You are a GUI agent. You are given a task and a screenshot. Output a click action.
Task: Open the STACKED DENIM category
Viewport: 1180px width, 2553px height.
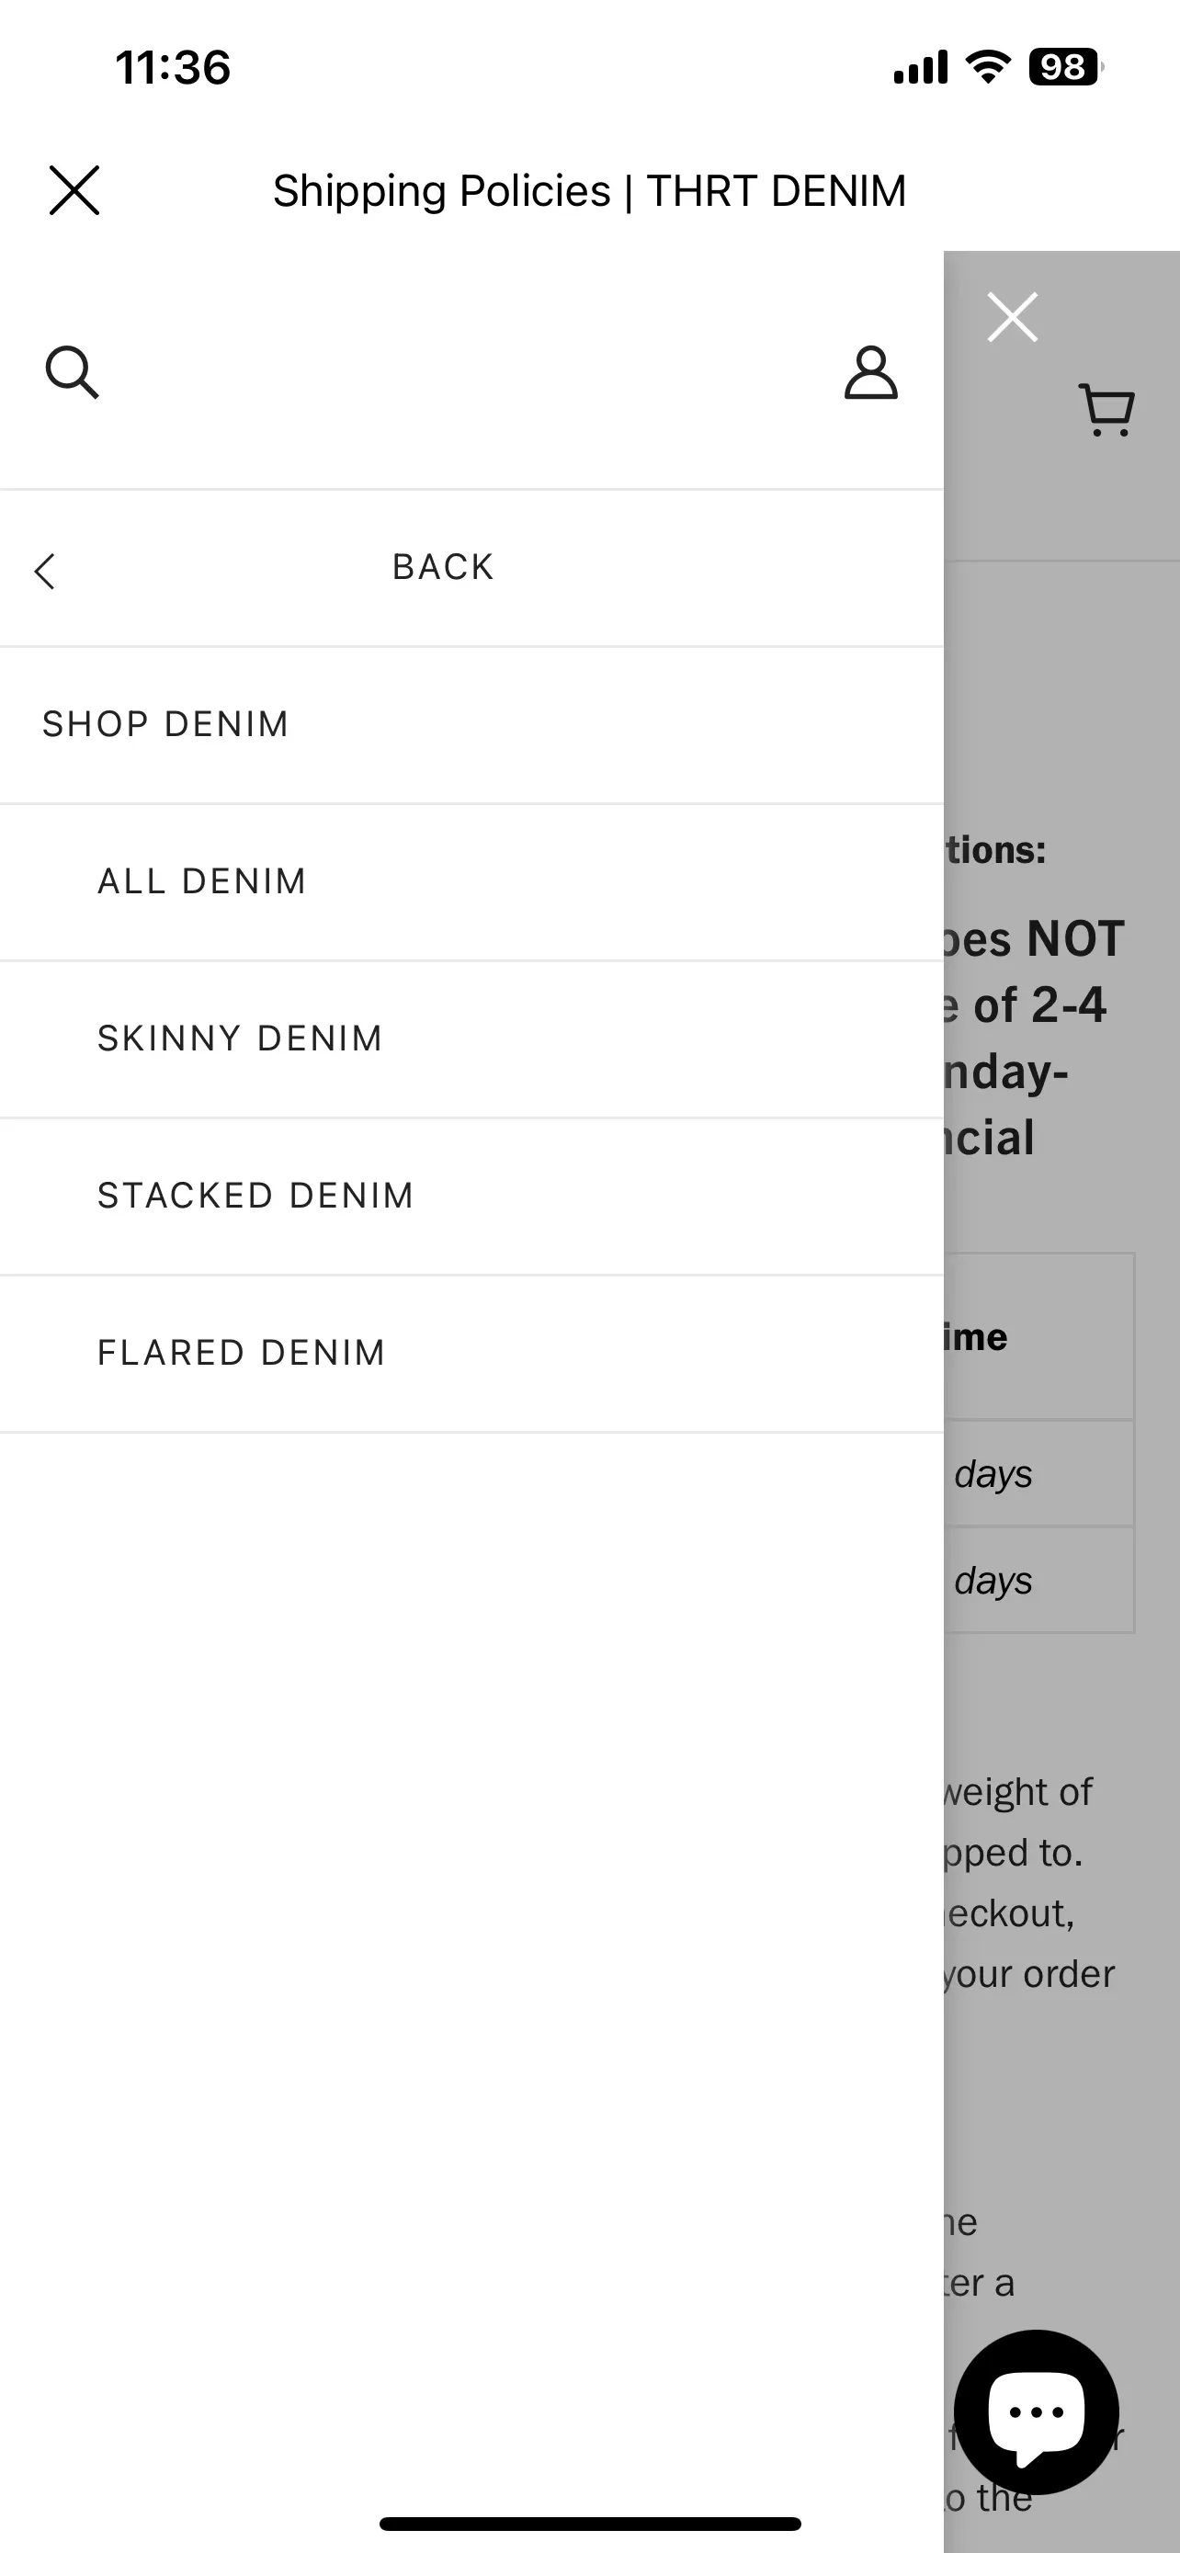pos(255,1196)
